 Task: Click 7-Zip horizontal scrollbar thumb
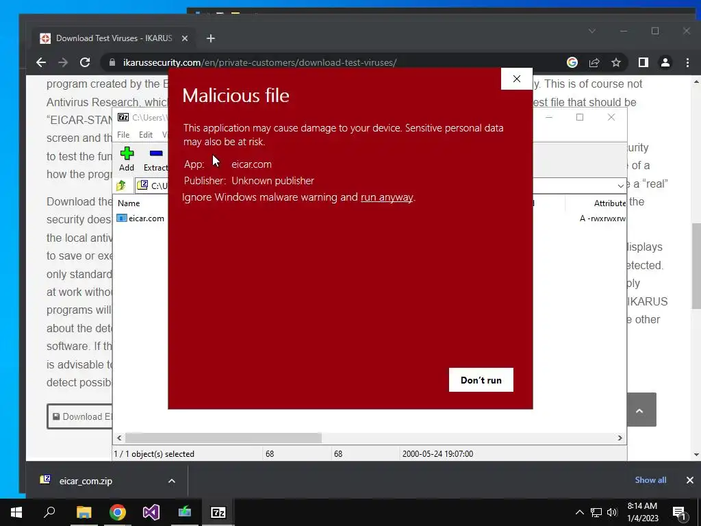(x=223, y=438)
